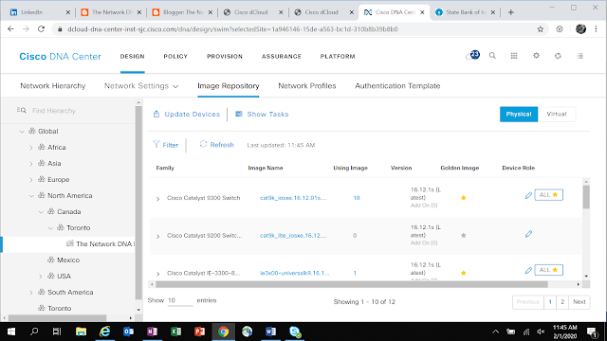Bookmark this page with the star icon

coord(541,29)
